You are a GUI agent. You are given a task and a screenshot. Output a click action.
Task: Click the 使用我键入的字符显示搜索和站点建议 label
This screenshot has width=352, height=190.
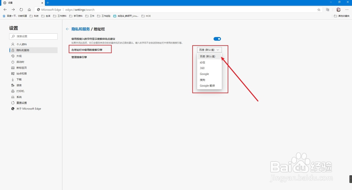pos(93,39)
